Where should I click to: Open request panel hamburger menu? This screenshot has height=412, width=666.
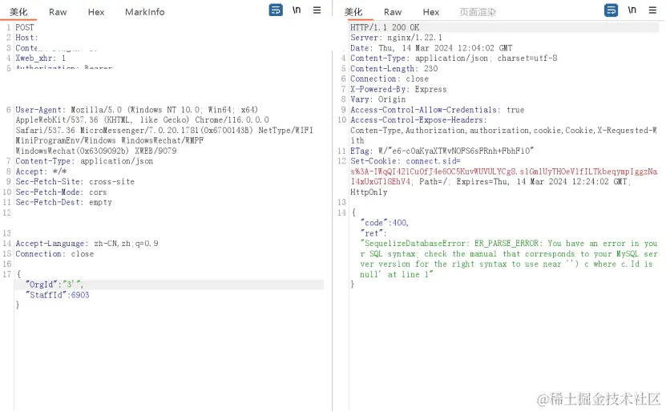[x=317, y=10]
